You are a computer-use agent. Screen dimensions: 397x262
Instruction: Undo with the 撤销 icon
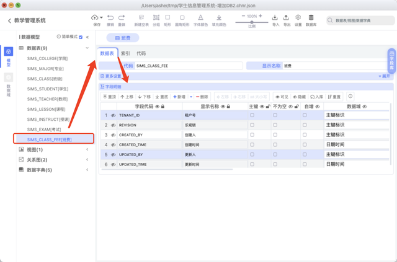110,17
